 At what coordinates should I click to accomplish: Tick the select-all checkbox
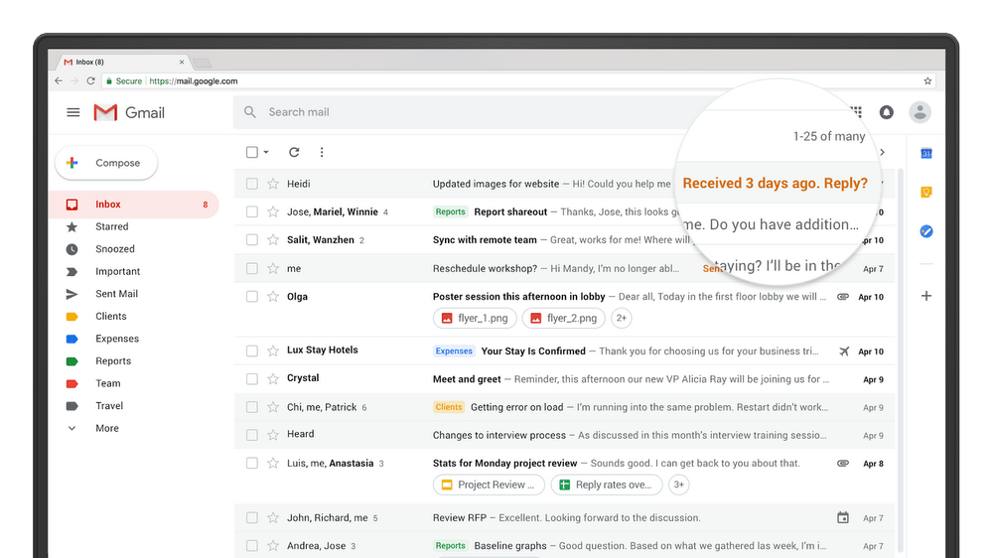252,152
